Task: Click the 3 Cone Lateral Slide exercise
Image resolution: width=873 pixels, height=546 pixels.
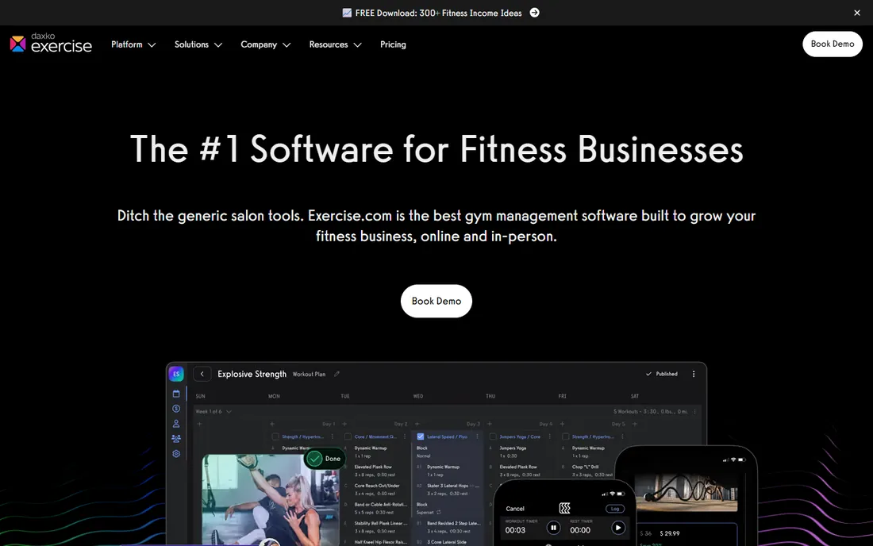Action: point(447,542)
